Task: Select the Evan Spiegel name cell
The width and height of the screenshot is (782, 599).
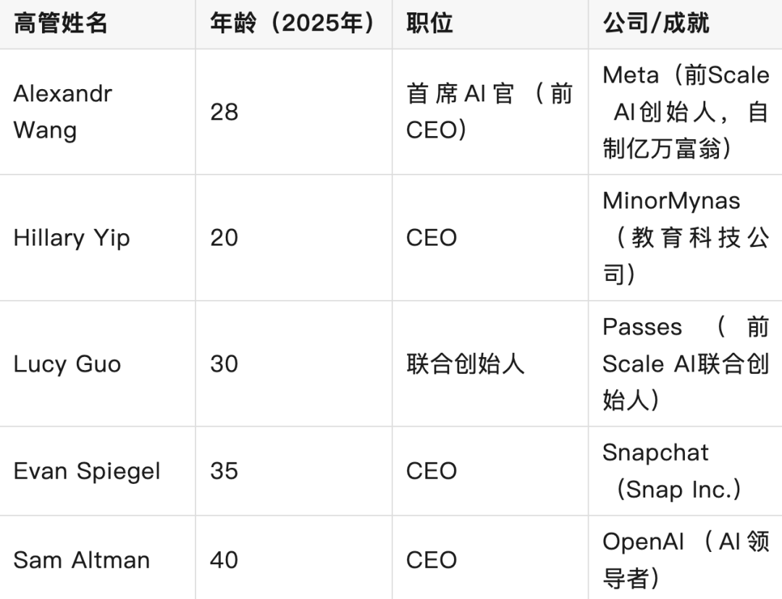Action: pos(87,471)
